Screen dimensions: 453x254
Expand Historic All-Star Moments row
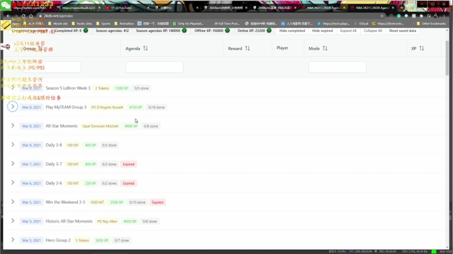coord(13,221)
